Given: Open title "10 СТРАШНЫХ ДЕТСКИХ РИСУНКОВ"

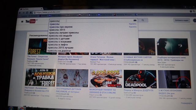Looking at the screenshot, I should click(x=69, y=90).
